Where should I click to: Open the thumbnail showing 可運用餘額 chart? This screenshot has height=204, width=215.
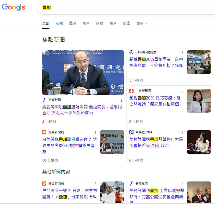pos(112,142)
